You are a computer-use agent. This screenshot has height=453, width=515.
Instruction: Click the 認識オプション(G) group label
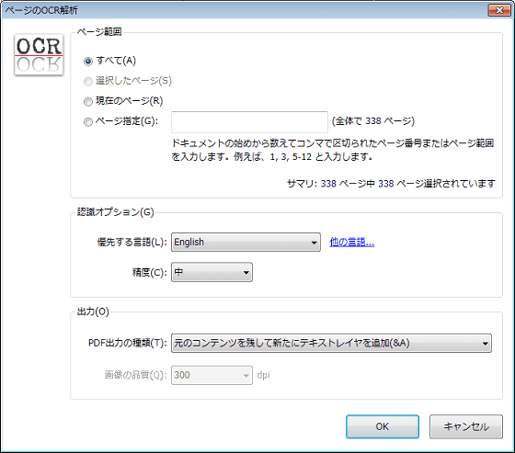[115, 212]
